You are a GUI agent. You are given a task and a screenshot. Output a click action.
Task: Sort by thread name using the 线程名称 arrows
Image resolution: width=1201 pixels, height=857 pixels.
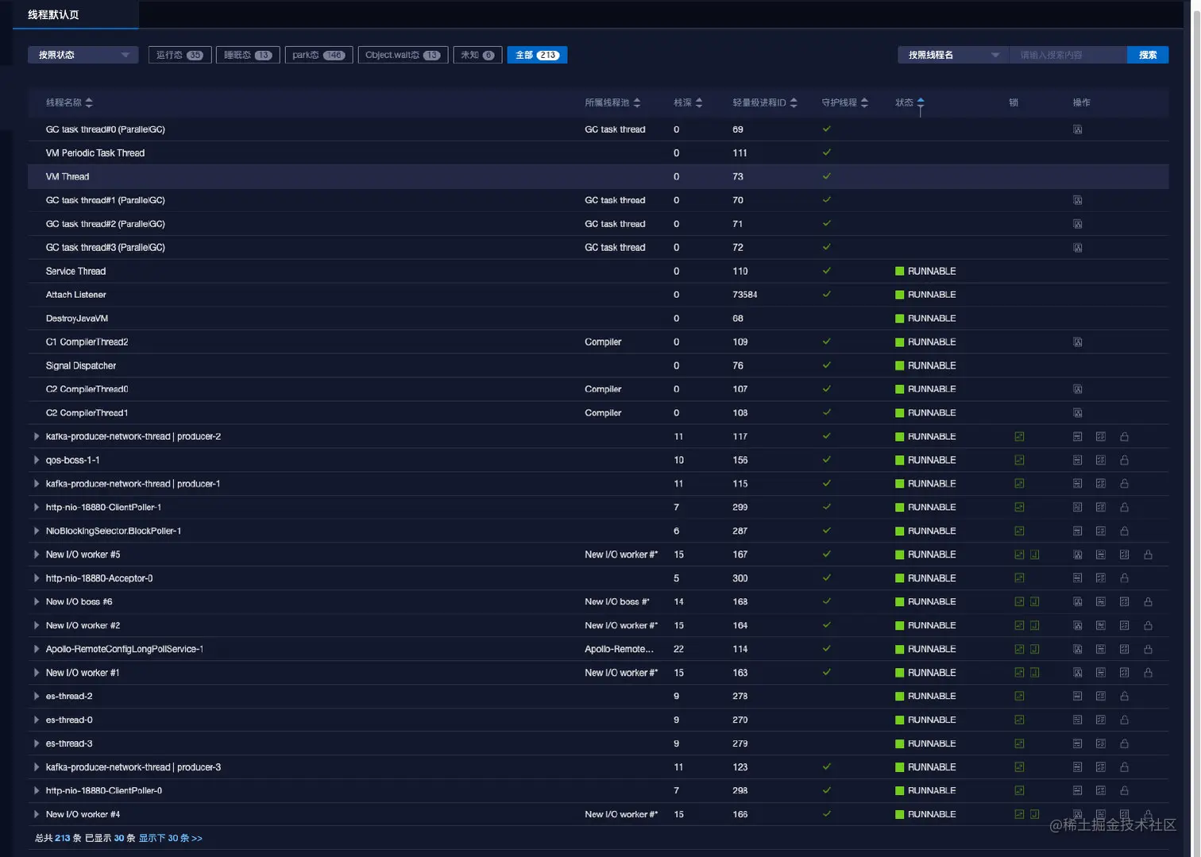tap(89, 102)
